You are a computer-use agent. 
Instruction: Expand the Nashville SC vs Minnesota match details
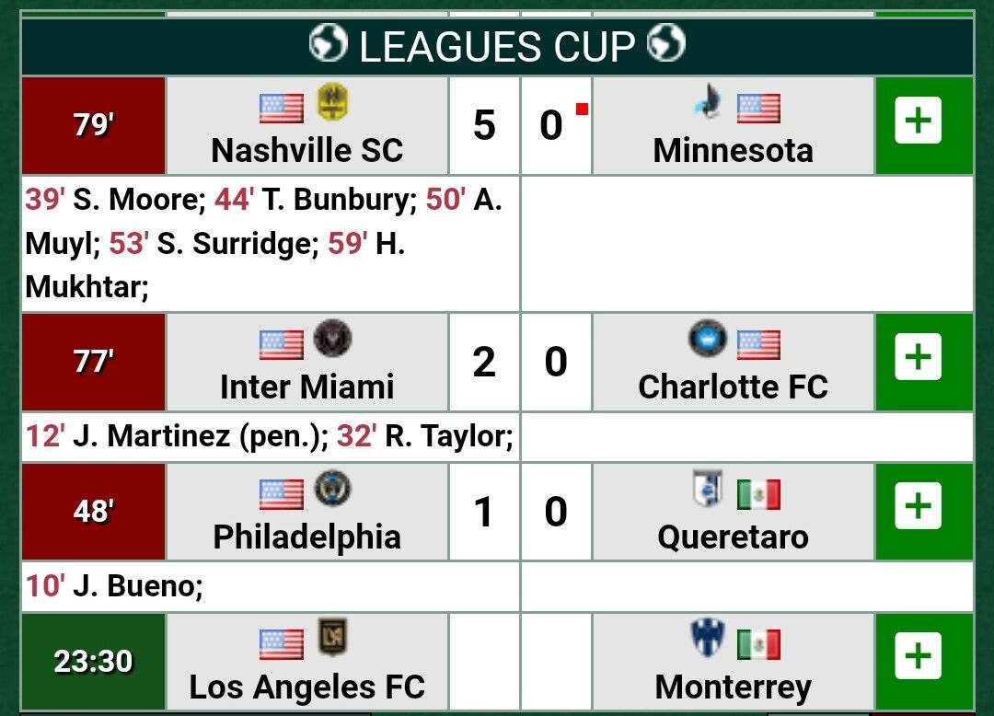tap(918, 121)
